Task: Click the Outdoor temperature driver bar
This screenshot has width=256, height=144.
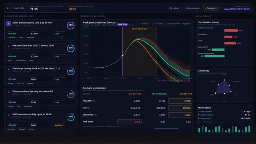Action: [x=231, y=30]
